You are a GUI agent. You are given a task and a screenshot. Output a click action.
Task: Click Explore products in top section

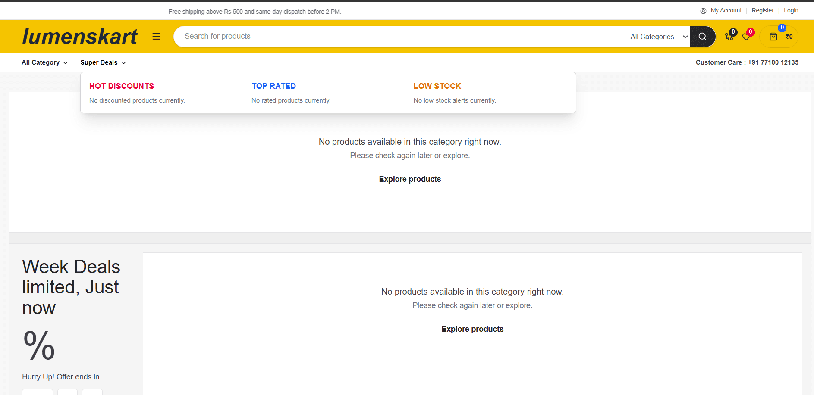(x=410, y=179)
